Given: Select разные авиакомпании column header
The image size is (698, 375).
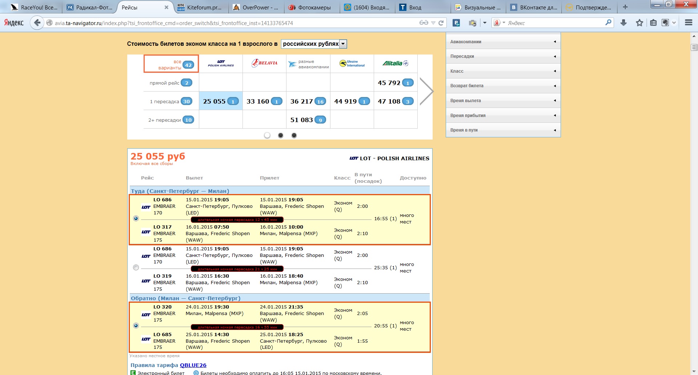Looking at the screenshot, I should (308, 64).
